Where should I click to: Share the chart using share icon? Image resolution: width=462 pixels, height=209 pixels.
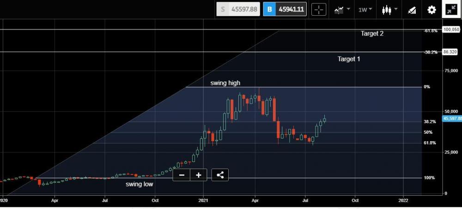(220, 175)
